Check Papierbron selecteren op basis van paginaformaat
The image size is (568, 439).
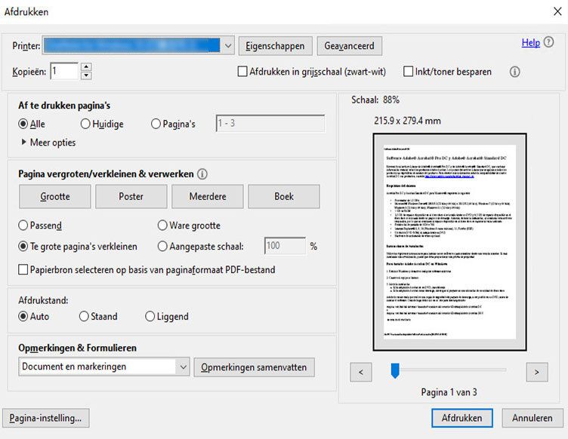[23, 270]
